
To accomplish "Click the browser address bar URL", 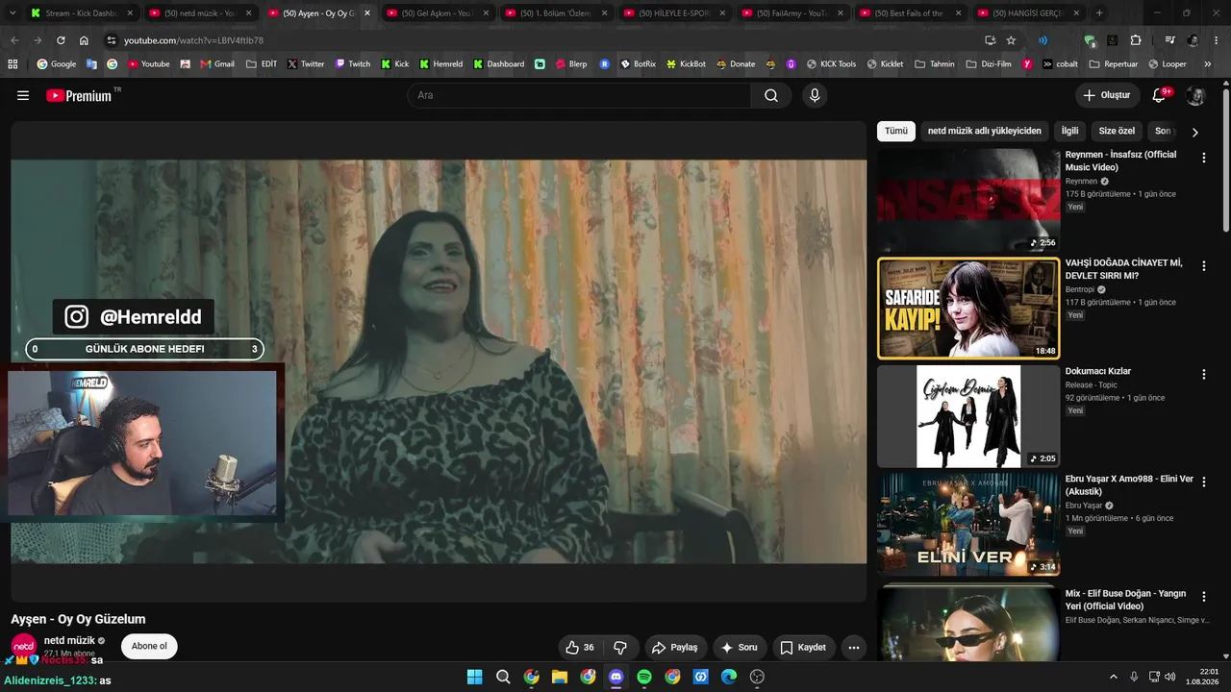I will (x=193, y=40).
